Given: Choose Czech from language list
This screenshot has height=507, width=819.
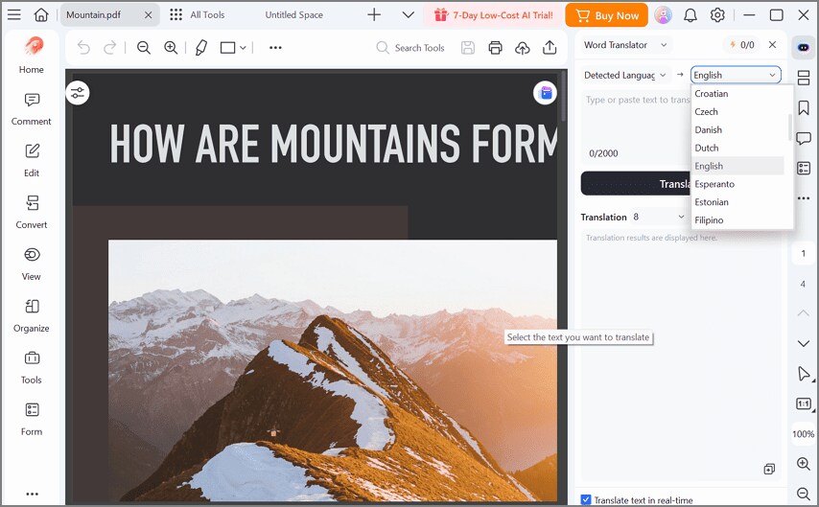Looking at the screenshot, I should 737,112.
